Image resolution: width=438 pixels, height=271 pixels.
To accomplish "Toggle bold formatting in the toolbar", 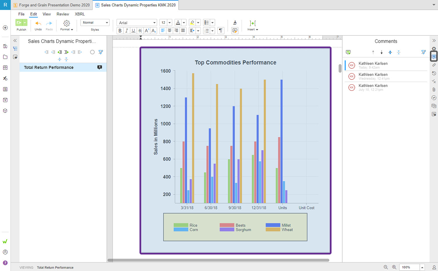I will pos(120,30).
